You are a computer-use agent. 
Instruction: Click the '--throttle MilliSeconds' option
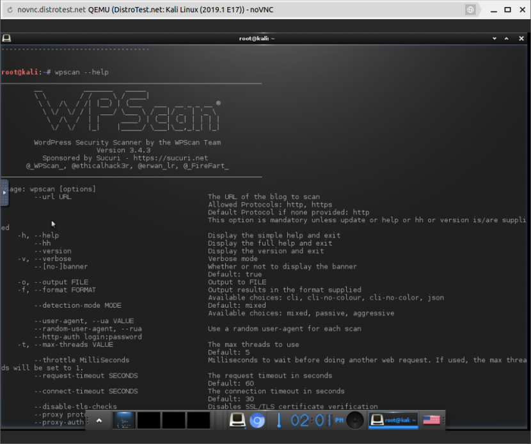pyautogui.click(x=82, y=360)
